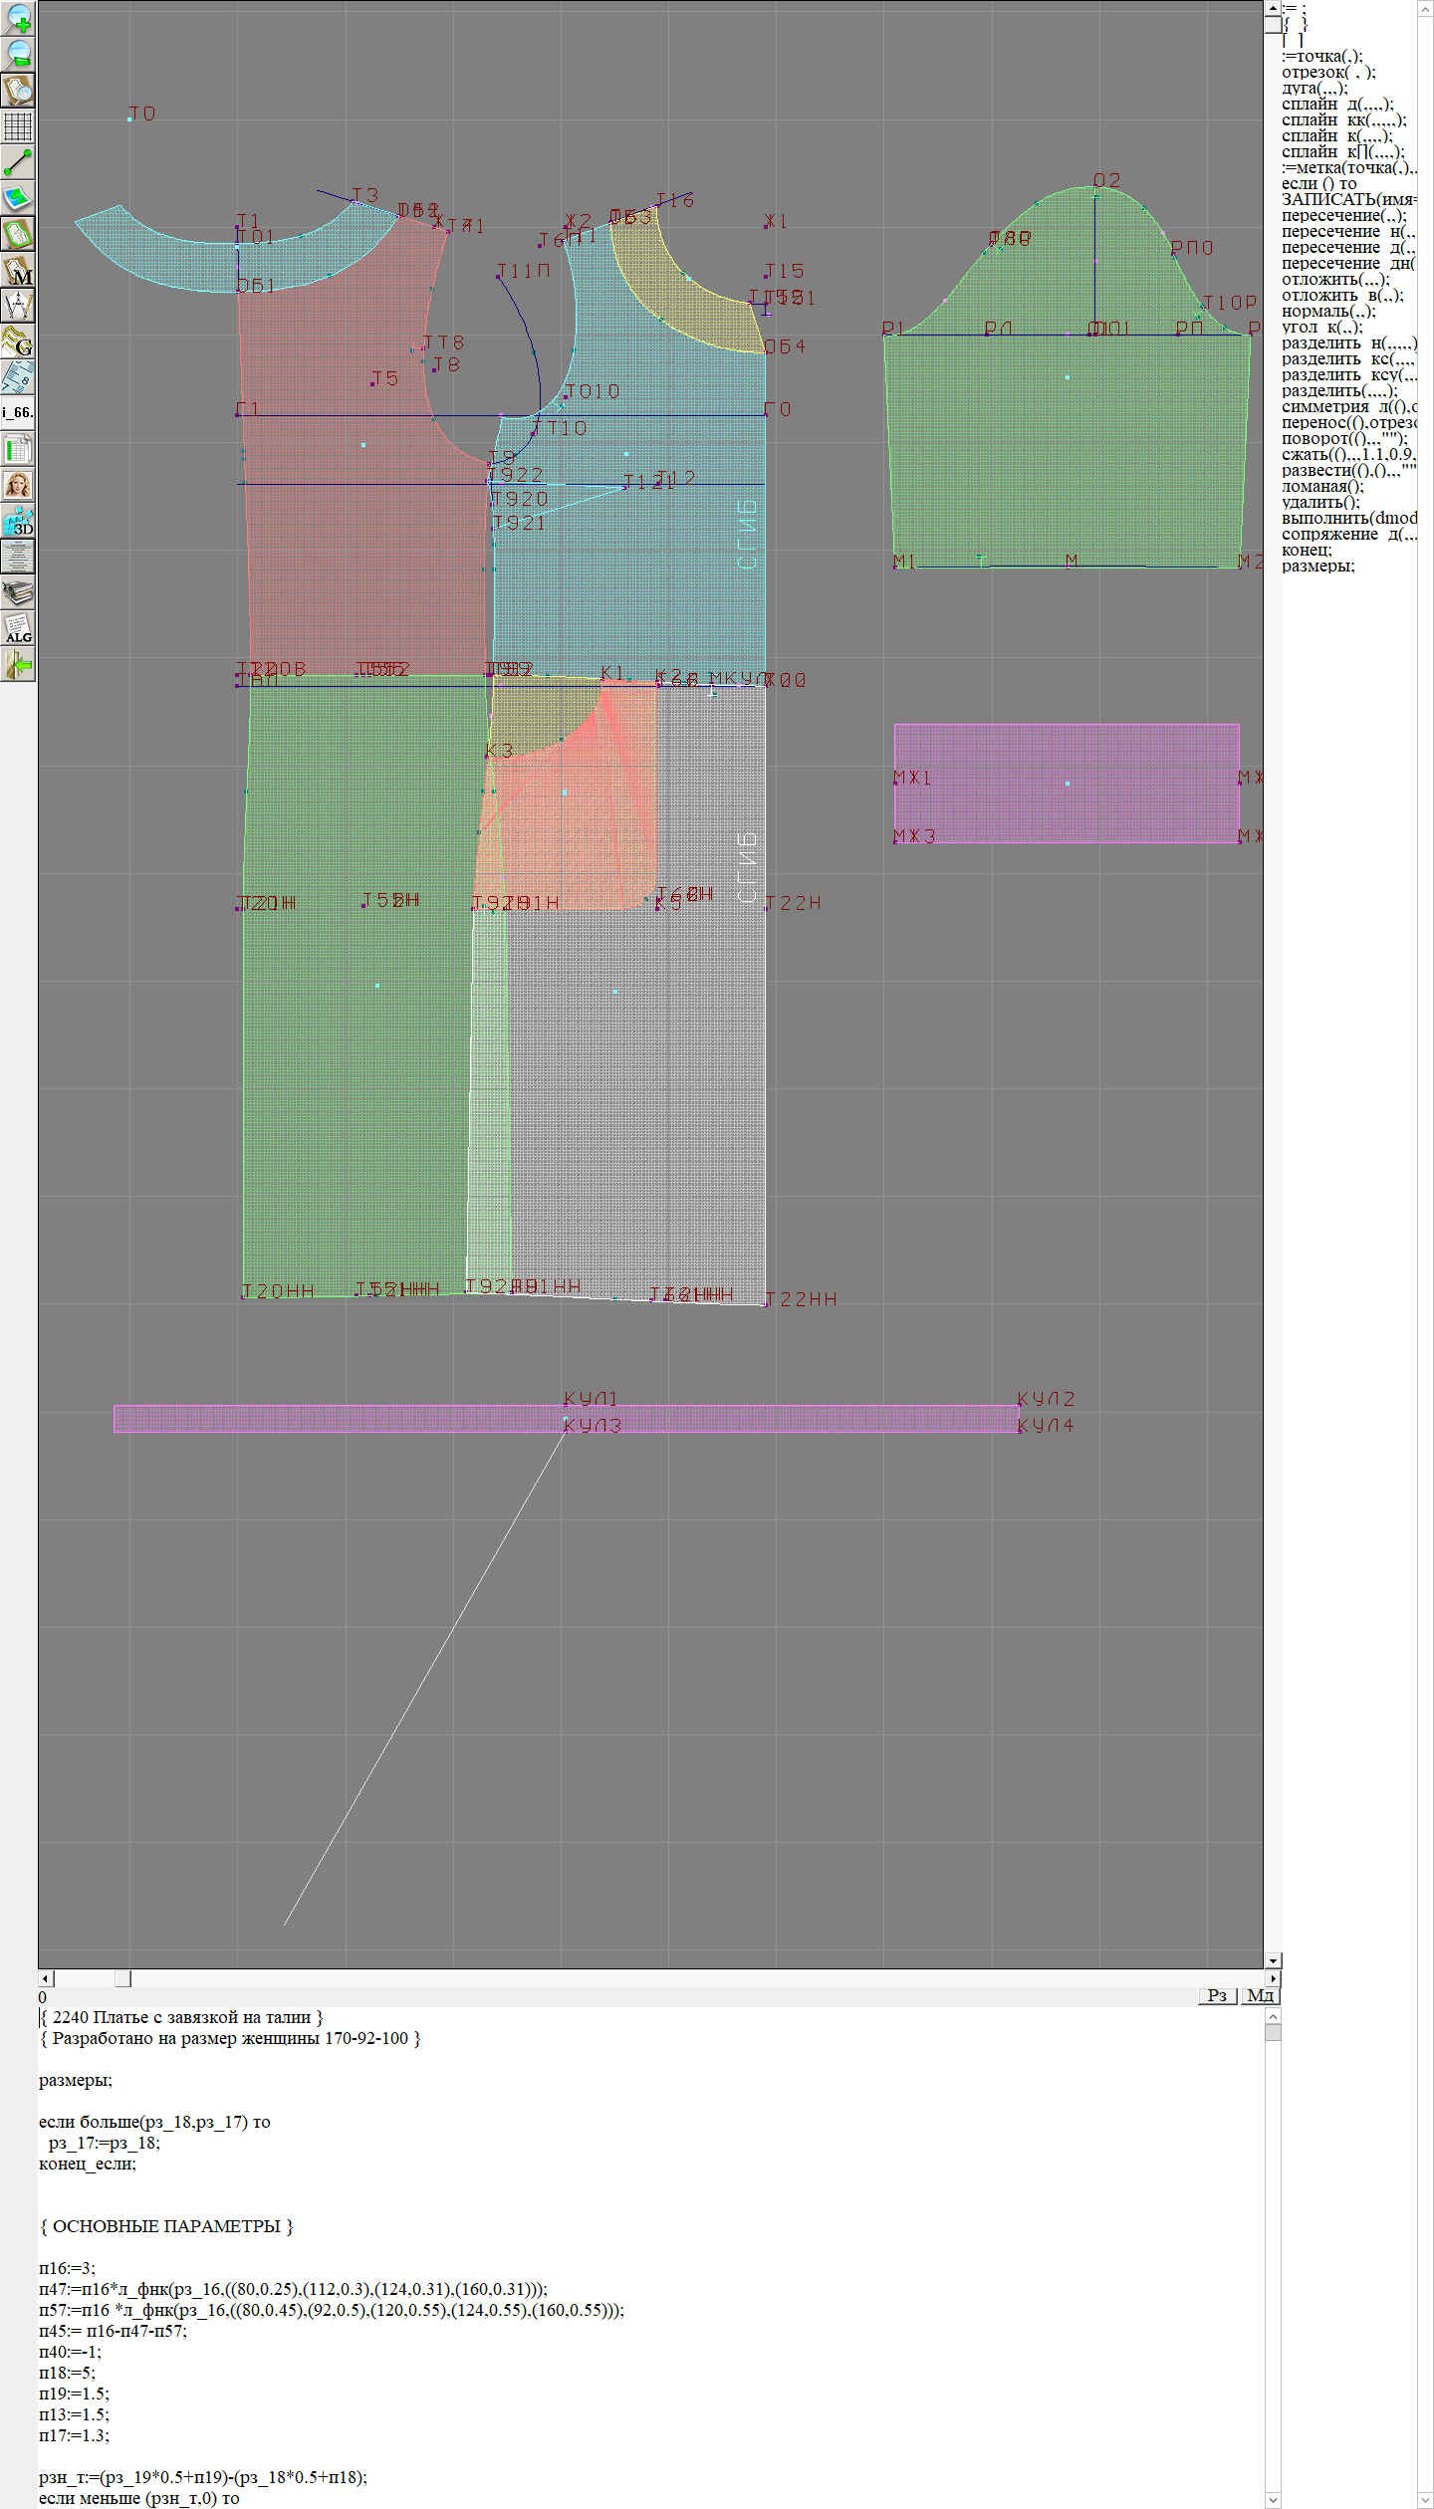Click the zoom out magnifier icon
The width and height of the screenshot is (1434, 2509).
pyautogui.click(x=18, y=54)
